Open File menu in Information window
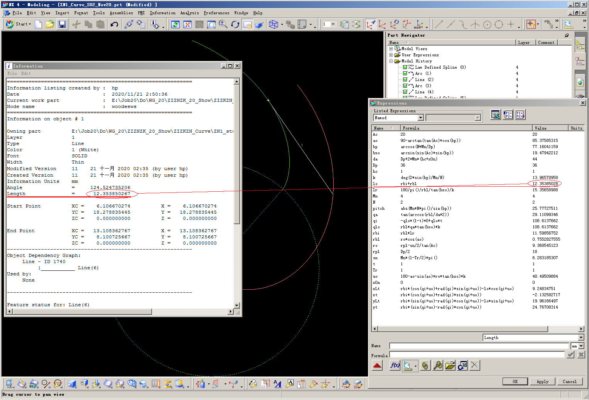 [12, 73]
